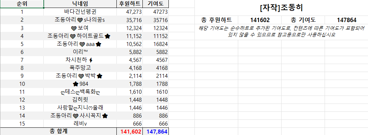
Task: Click the nickname cell 조동아리 하이트골드
Action: (x=80, y=36)
